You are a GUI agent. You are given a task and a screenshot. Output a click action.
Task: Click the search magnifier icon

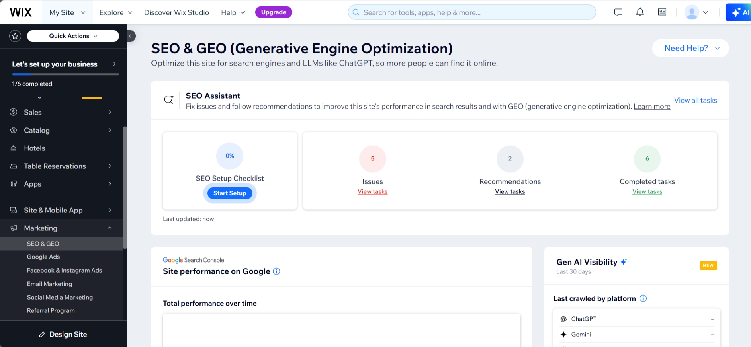(x=356, y=12)
